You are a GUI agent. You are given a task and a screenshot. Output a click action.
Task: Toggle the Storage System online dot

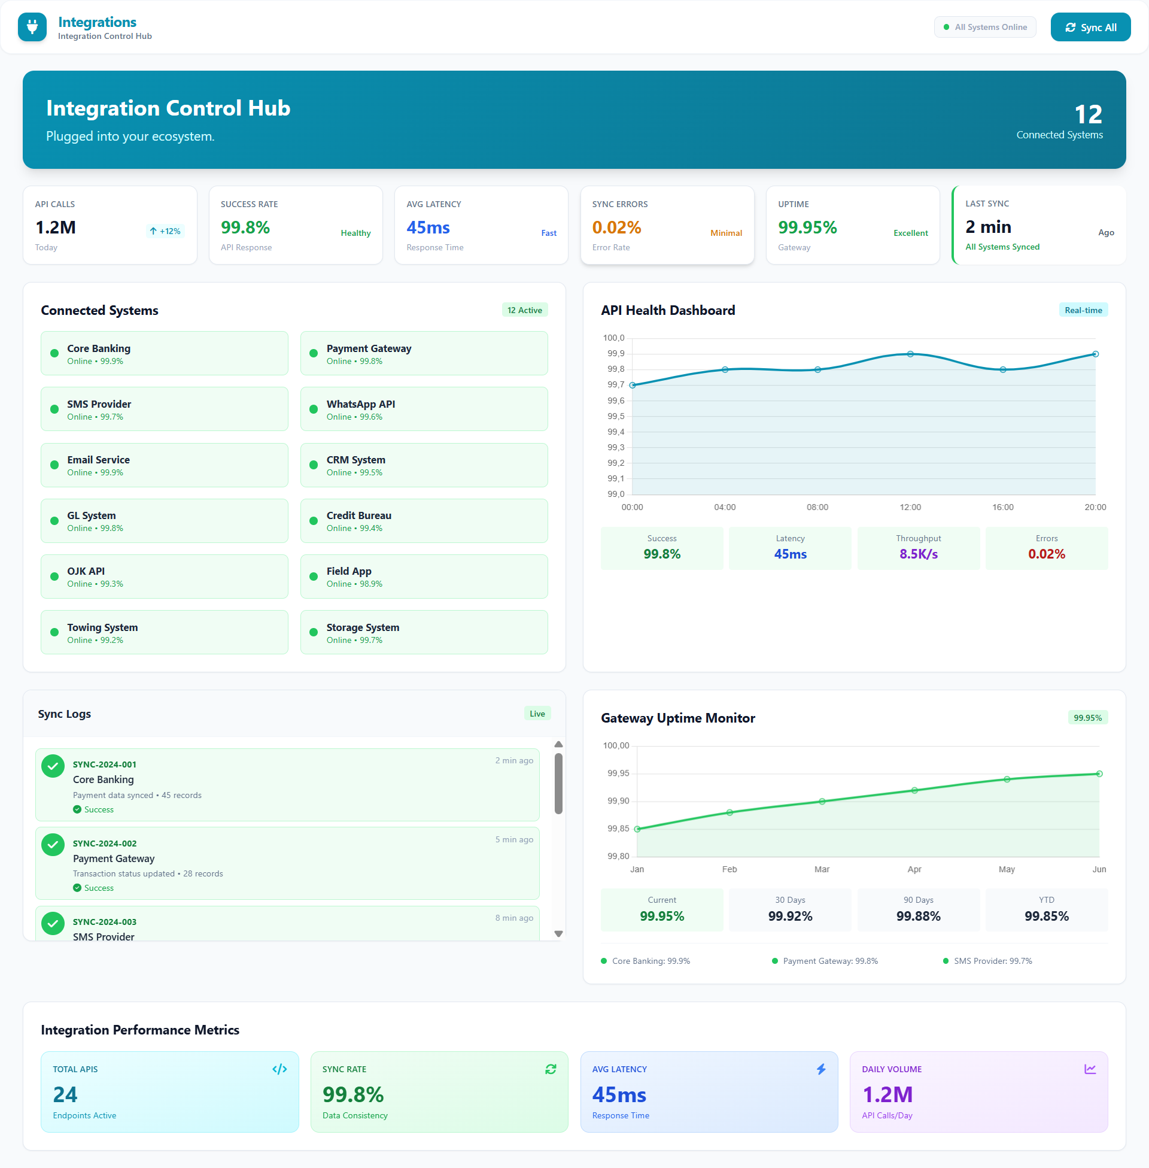pos(313,632)
